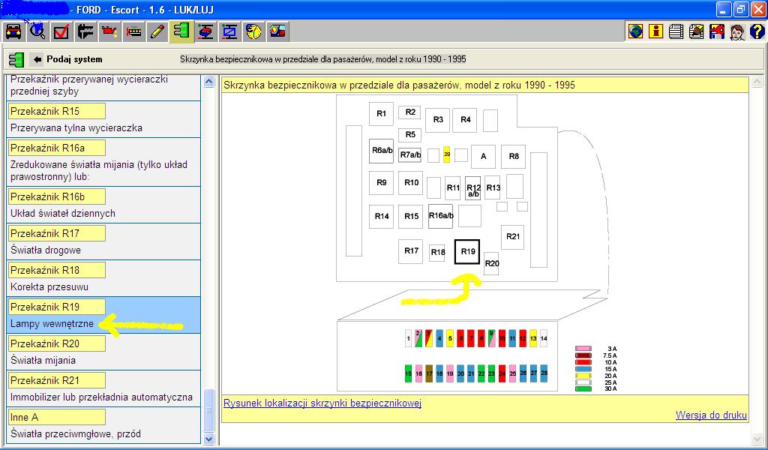Click the floppy disk with key icon

tap(717, 31)
